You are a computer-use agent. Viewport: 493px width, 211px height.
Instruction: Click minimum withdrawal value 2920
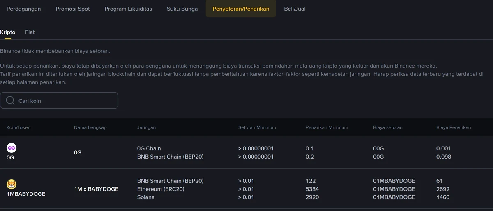pos(312,197)
